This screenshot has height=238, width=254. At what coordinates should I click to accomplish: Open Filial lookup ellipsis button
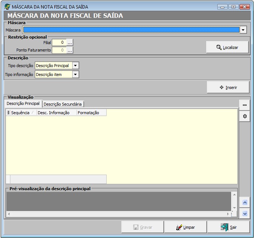pyautogui.click(x=70, y=43)
